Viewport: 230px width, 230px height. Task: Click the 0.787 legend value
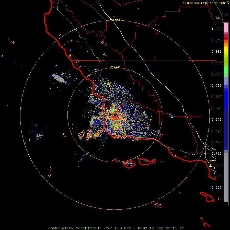pos(216,74)
